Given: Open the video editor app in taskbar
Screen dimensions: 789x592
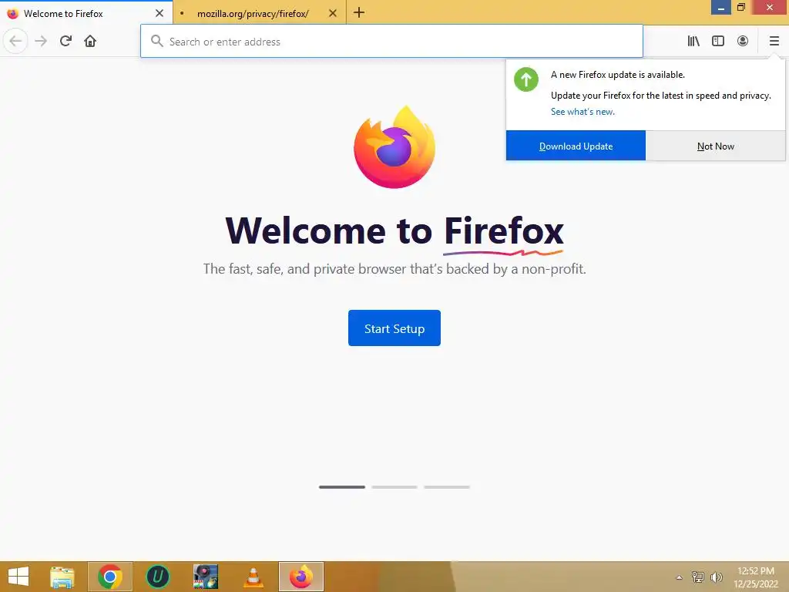Looking at the screenshot, I should pos(206,577).
